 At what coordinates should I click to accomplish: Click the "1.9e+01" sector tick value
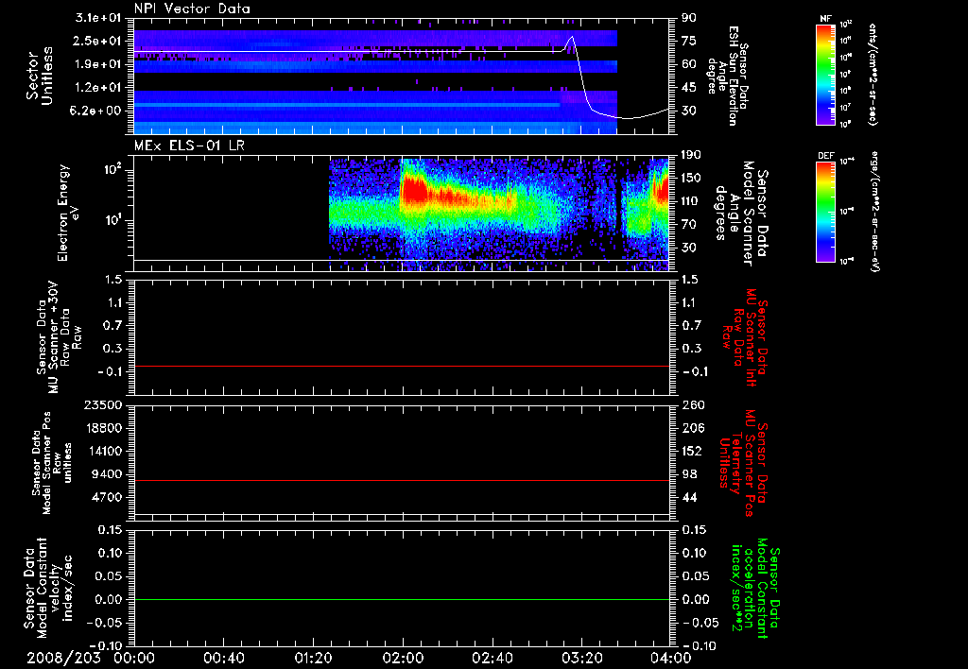(x=98, y=64)
